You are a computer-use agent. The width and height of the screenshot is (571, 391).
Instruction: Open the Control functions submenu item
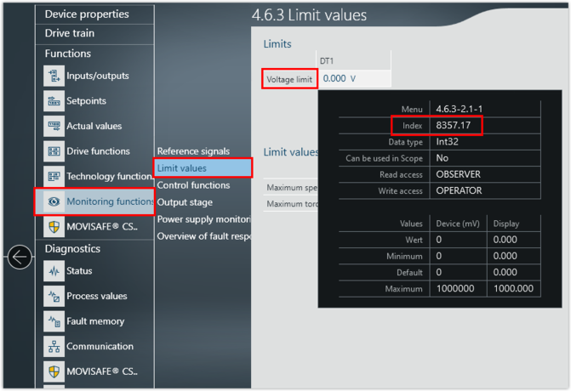(x=193, y=185)
